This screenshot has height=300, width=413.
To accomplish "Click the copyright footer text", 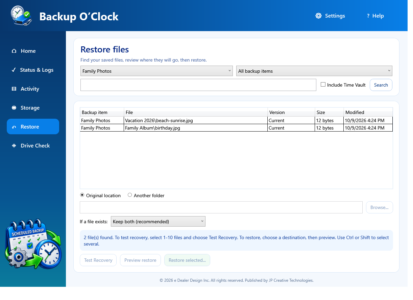I will pos(237,280).
